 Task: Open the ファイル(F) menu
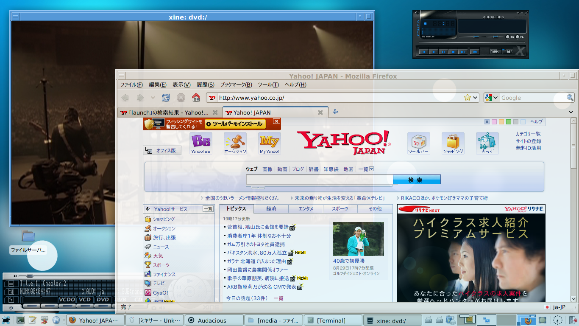pos(131,84)
